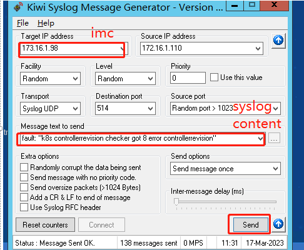Click the blue up-arrow button beside Source IP address
304x250 pixels.
[x=278, y=41]
